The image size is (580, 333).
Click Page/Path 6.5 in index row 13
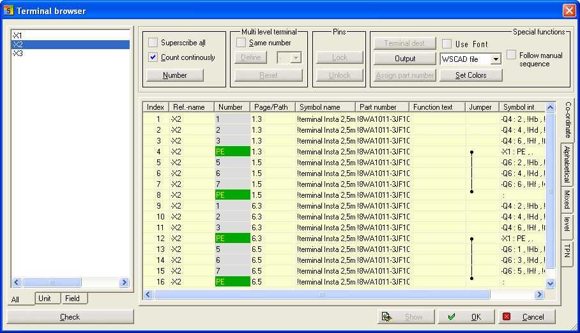(x=273, y=249)
